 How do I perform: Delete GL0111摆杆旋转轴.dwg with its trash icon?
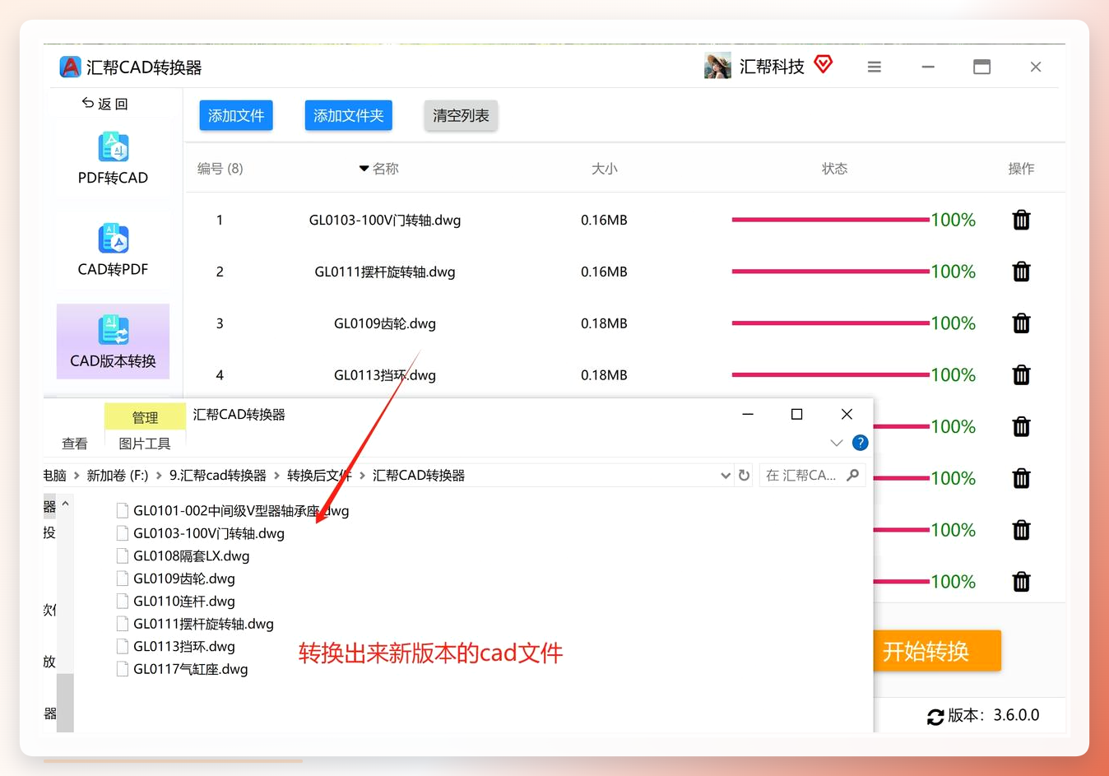tap(1021, 272)
